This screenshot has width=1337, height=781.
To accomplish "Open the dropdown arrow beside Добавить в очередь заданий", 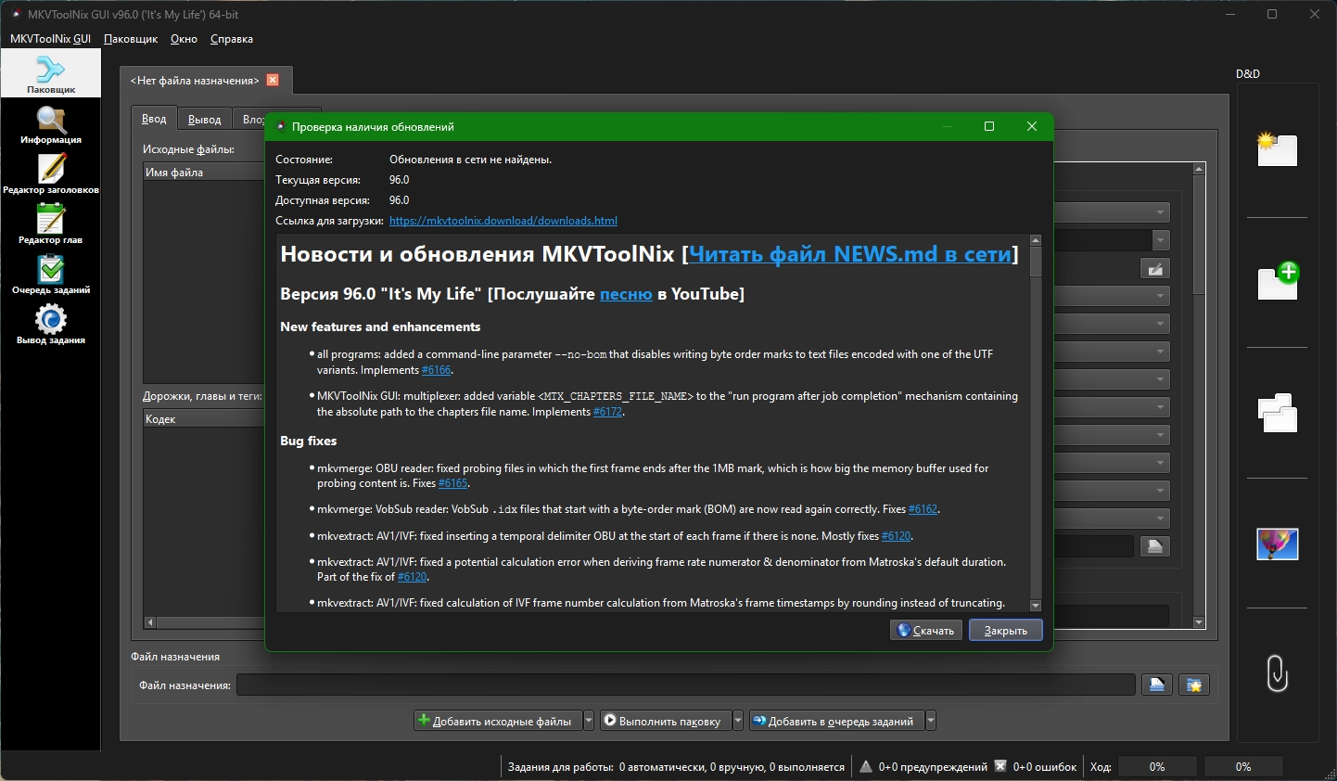I will pyautogui.click(x=931, y=721).
